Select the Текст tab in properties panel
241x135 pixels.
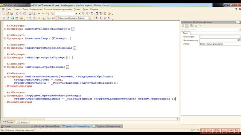pyautogui.click(x=186, y=33)
